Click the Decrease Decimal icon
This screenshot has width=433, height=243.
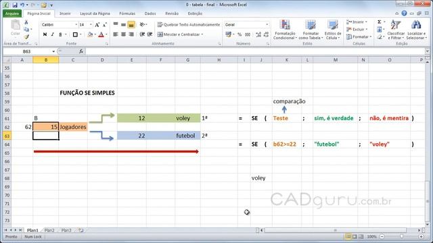pyautogui.click(x=266, y=34)
